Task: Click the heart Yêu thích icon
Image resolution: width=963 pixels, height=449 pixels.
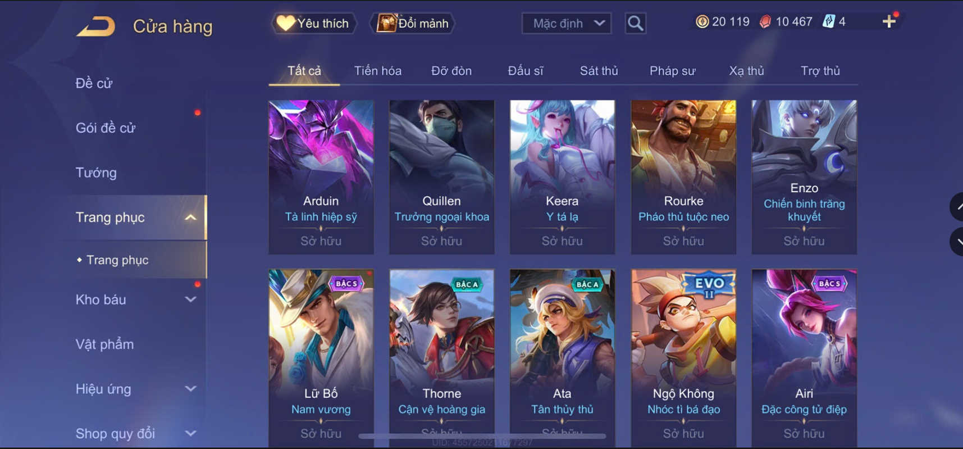Action: coord(285,23)
